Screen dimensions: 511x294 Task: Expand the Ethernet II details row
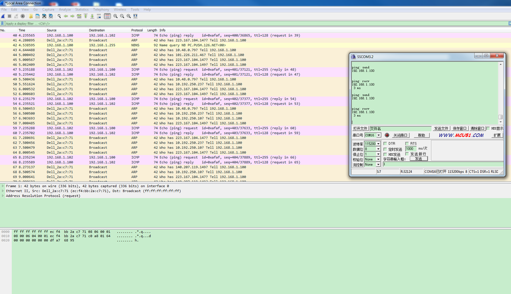3,191
